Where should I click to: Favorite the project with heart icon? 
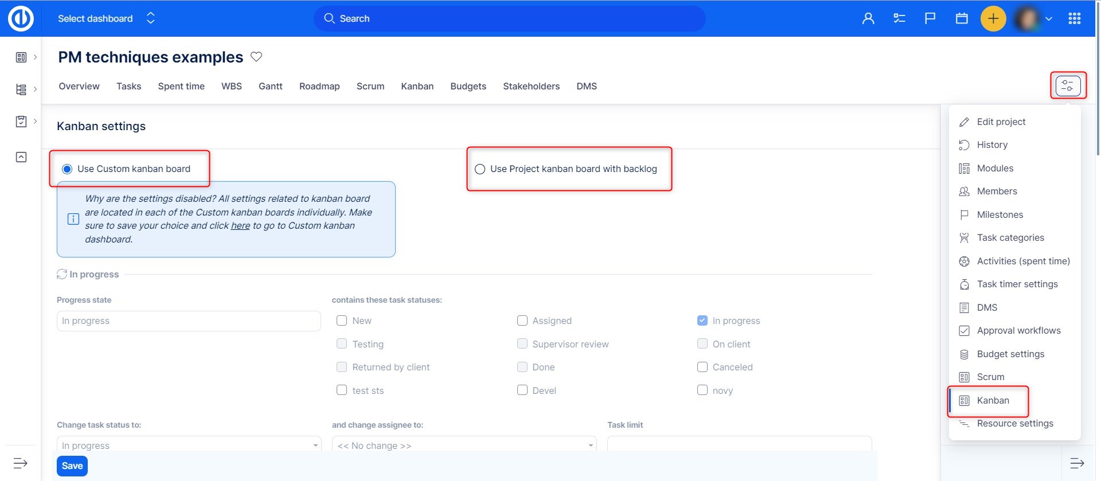click(x=256, y=57)
